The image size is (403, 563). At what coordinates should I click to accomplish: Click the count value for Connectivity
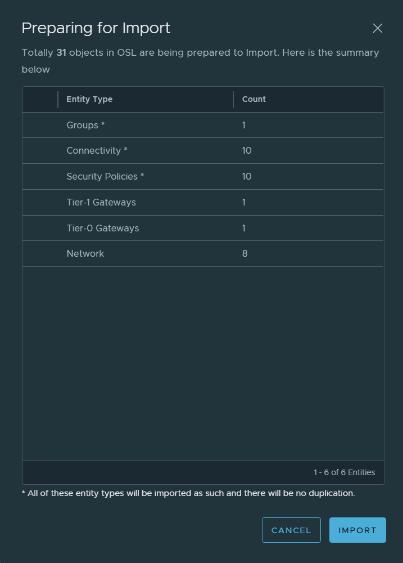(x=247, y=151)
